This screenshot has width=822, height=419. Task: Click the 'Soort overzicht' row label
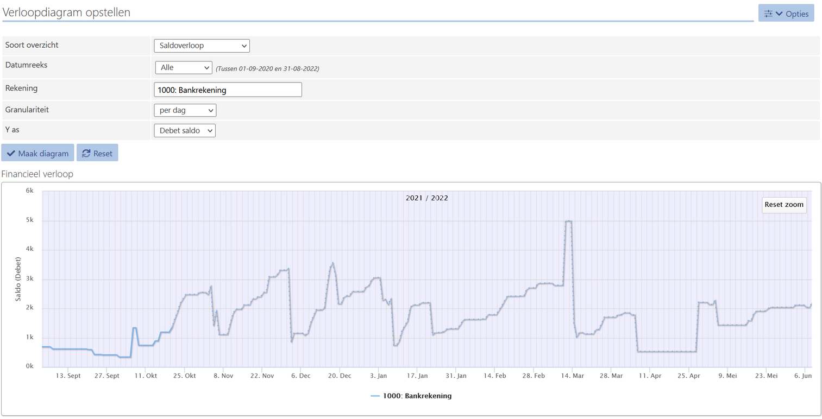click(32, 45)
